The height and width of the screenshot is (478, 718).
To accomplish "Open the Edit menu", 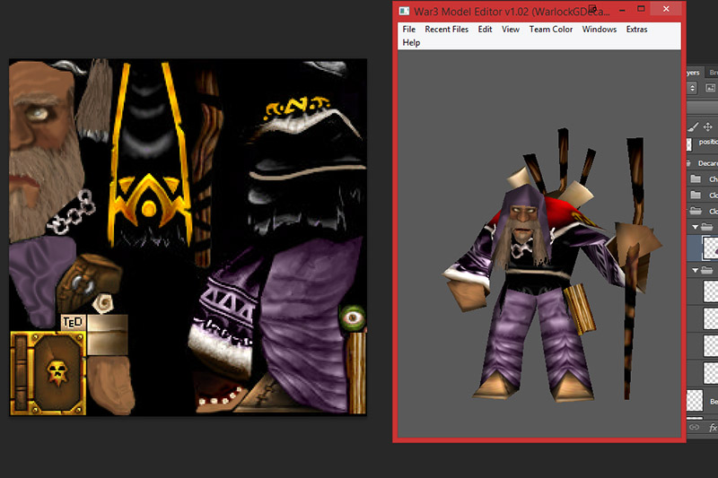I will tap(485, 30).
